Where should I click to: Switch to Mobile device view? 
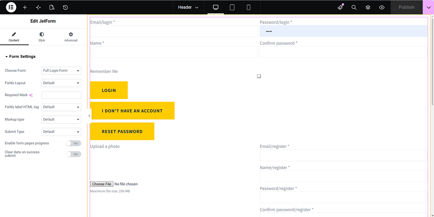coord(248,7)
